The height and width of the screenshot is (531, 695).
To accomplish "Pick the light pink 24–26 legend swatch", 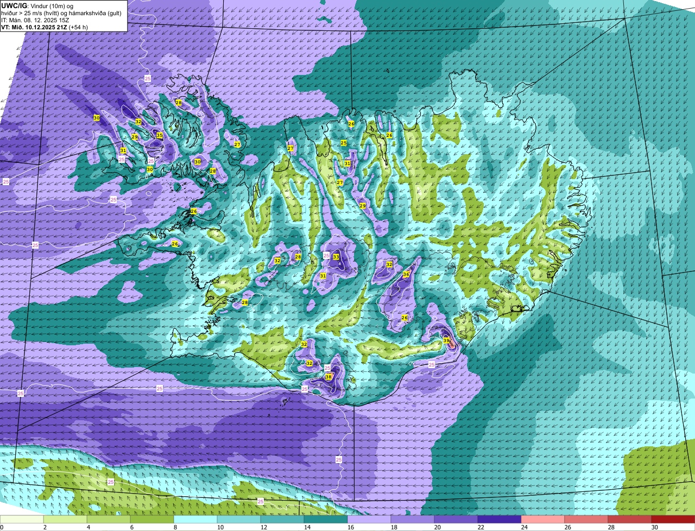I will [543, 520].
